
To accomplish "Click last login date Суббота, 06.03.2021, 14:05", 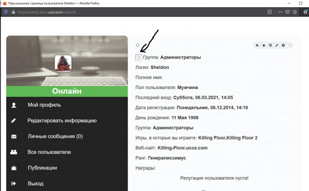I will click(203, 97).
